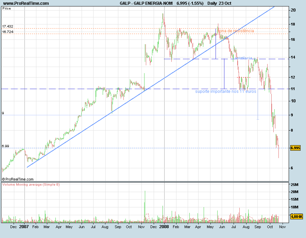Select the 17.432 resistance level label
The height and width of the screenshot is (238, 306).
pyautogui.click(x=7, y=26)
